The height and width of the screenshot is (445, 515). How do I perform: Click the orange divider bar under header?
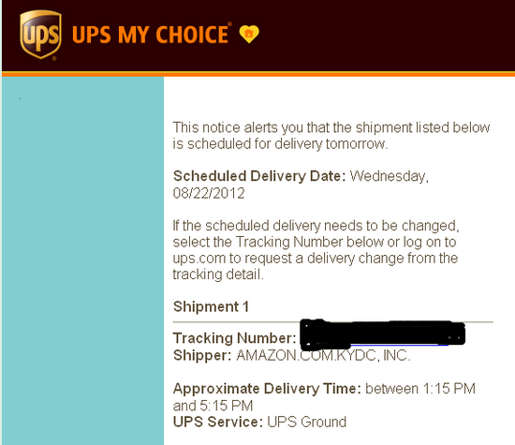pyautogui.click(x=258, y=74)
